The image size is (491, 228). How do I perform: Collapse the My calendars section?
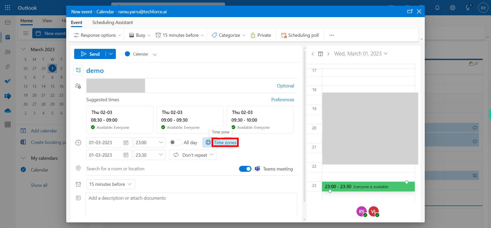click(23, 158)
